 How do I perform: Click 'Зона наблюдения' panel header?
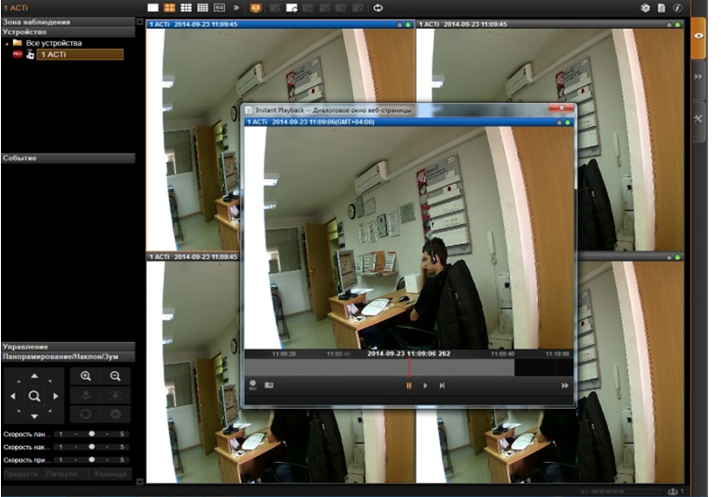(x=68, y=22)
